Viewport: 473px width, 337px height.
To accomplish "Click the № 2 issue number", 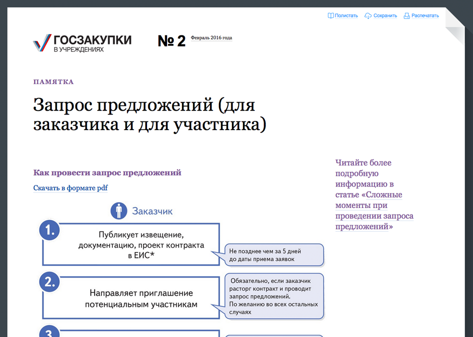I will pos(171,41).
